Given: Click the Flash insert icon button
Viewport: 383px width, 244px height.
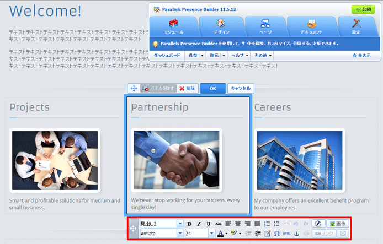Looking at the screenshot, I should (x=317, y=224).
